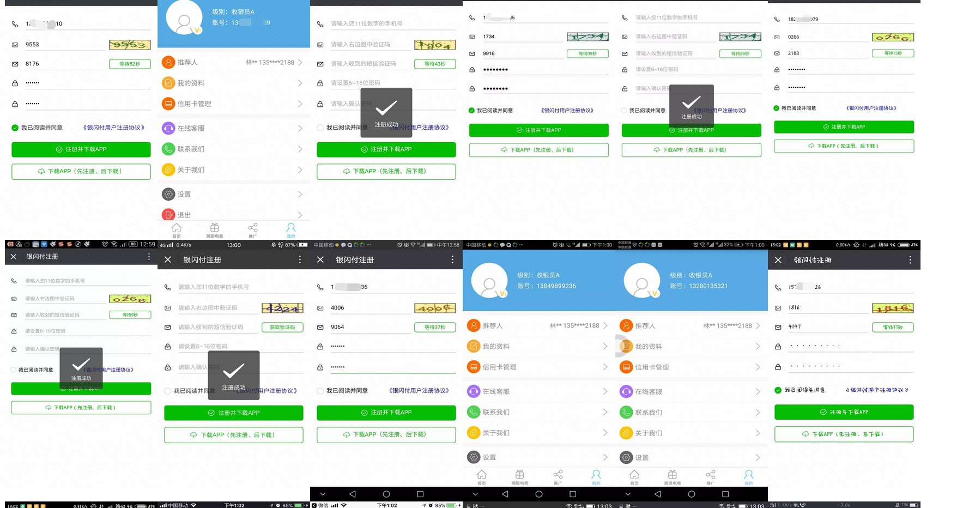969x508 pixels.
Task: Open the agreement link in the 等待15秒 form
Action: (871, 108)
